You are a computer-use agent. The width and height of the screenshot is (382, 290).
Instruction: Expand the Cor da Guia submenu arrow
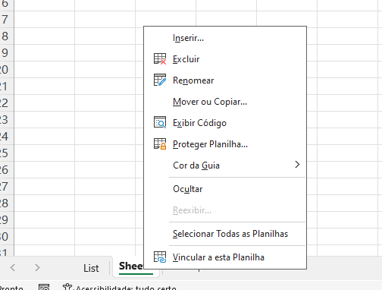tap(297, 165)
